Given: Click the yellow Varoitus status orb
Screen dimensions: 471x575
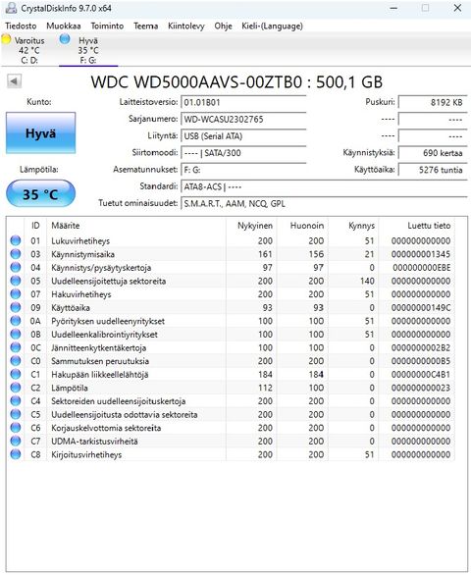Looking at the screenshot, I should pyautogui.click(x=6, y=38).
